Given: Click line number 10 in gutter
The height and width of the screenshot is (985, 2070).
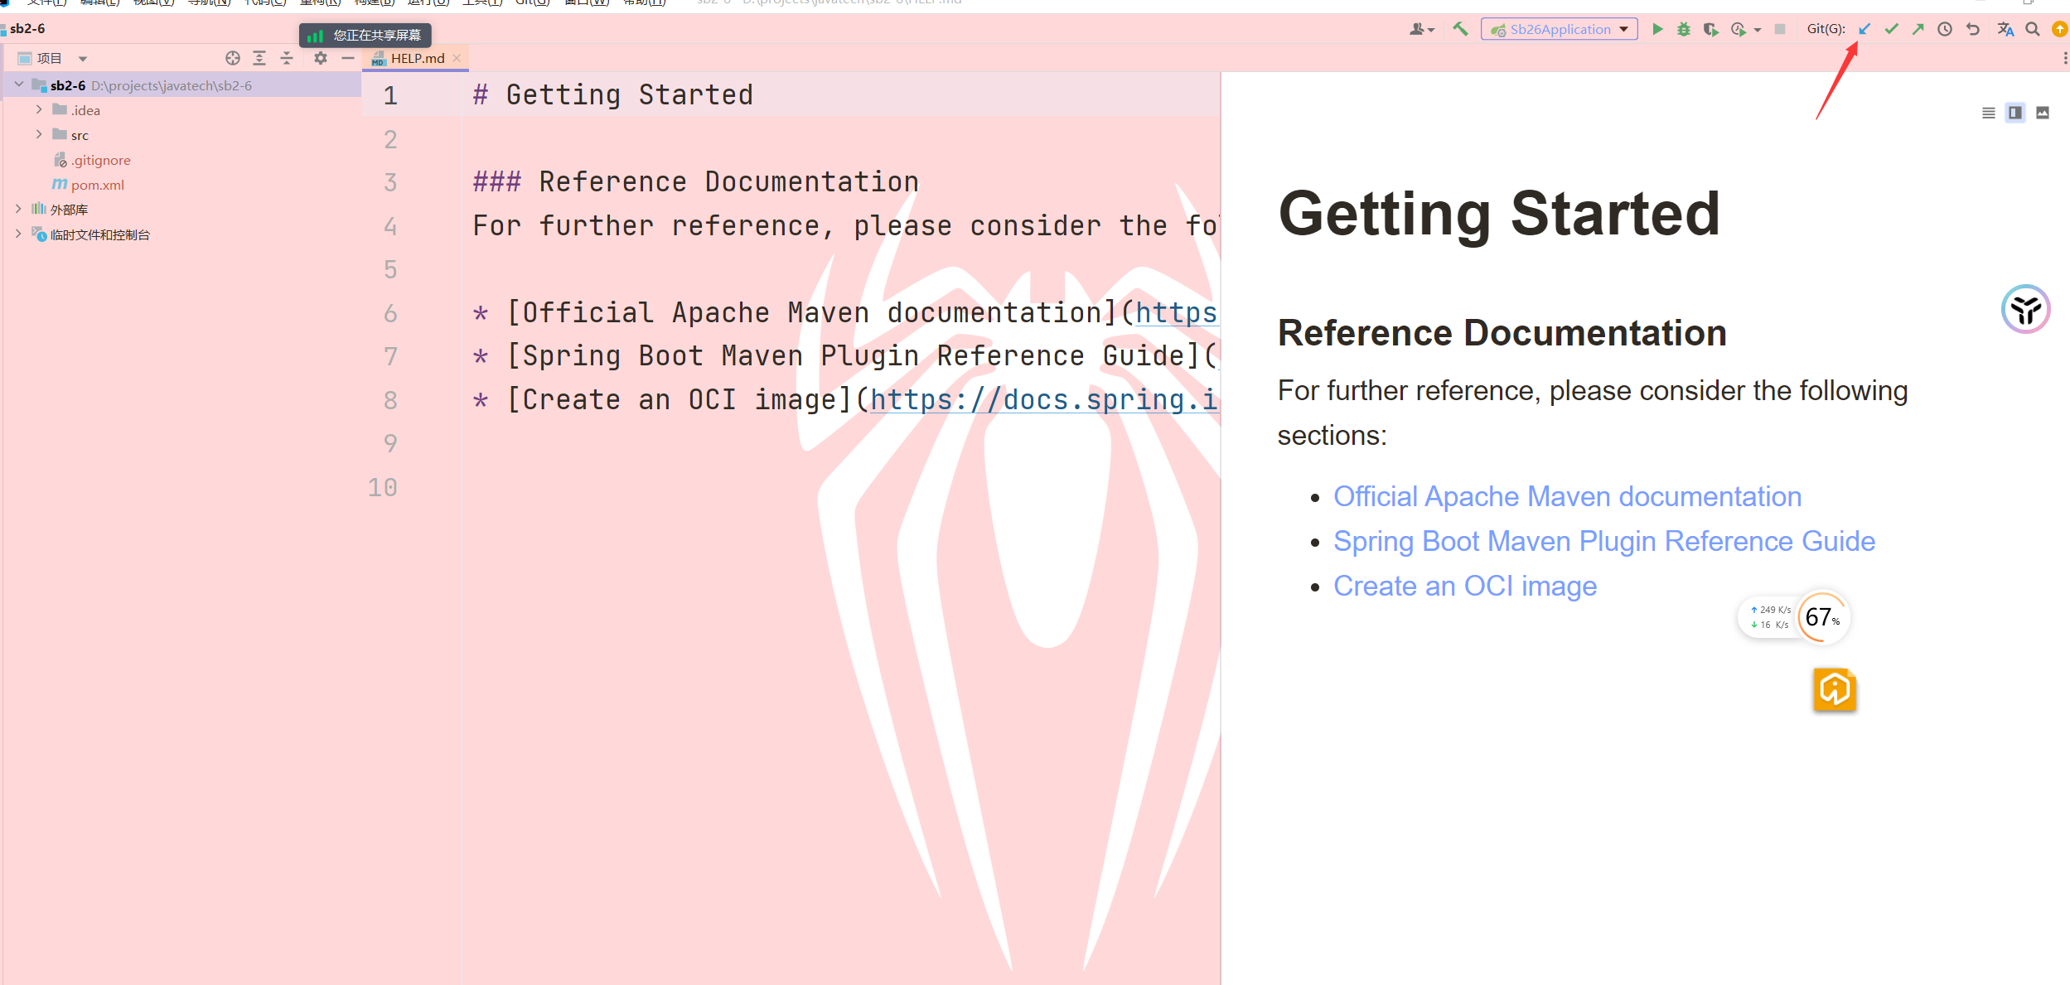Looking at the screenshot, I should (x=383, y=487).
